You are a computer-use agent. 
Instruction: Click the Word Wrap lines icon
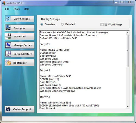tap(106, 25)
